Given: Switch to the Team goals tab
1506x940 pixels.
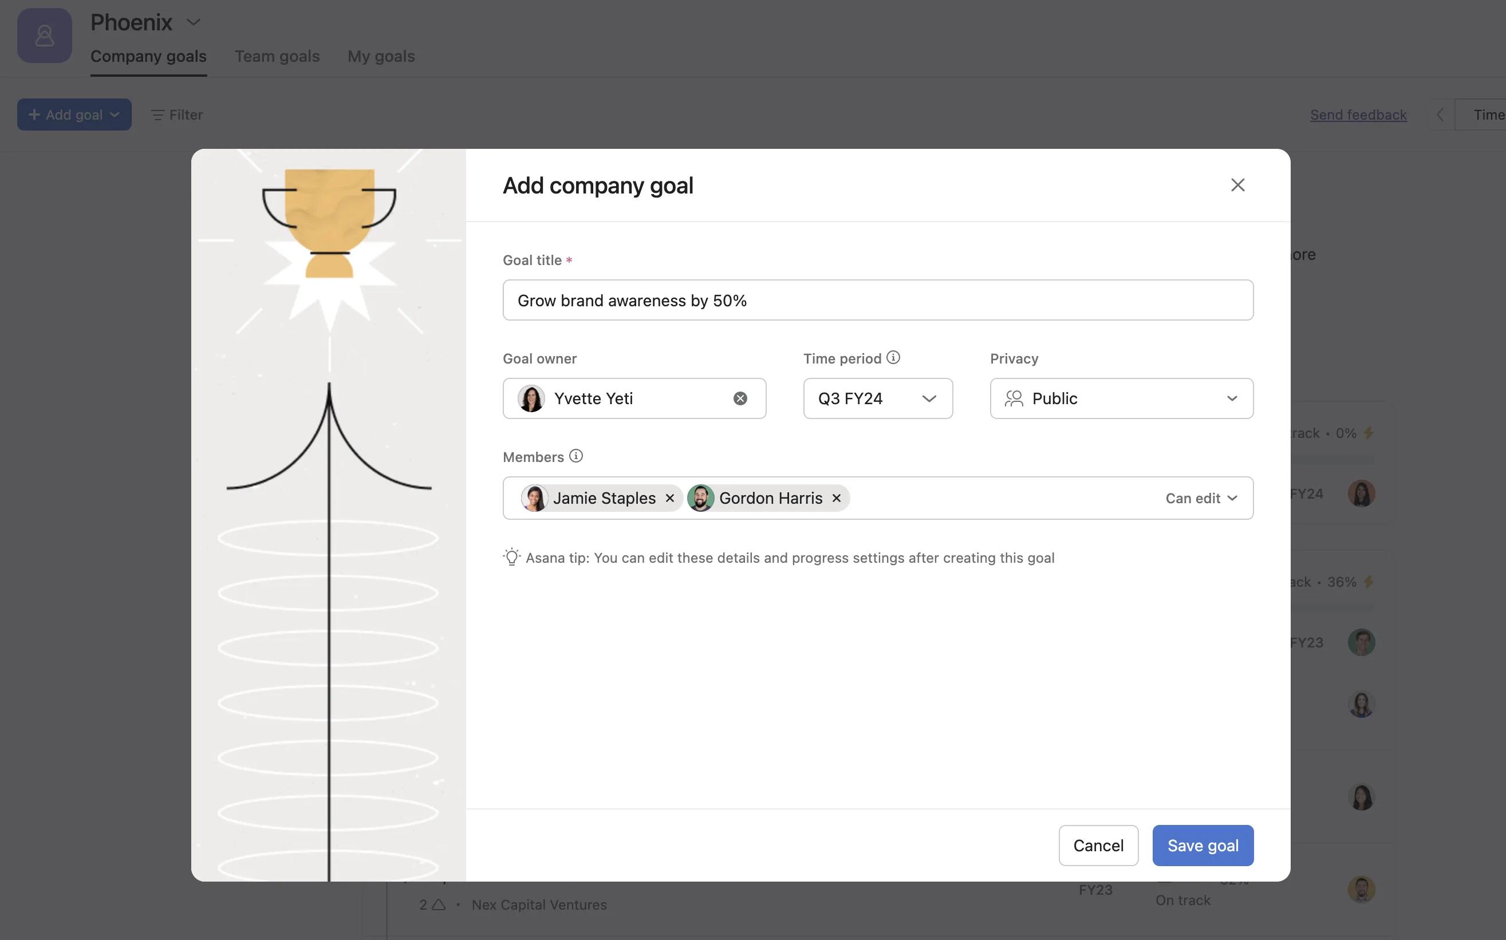Looking at the screenshot, I should (x=277, y=56).
